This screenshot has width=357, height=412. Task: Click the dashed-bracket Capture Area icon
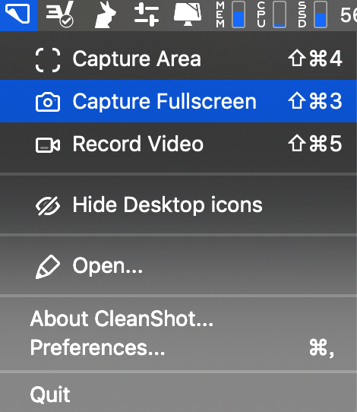(x=48, y=60)
